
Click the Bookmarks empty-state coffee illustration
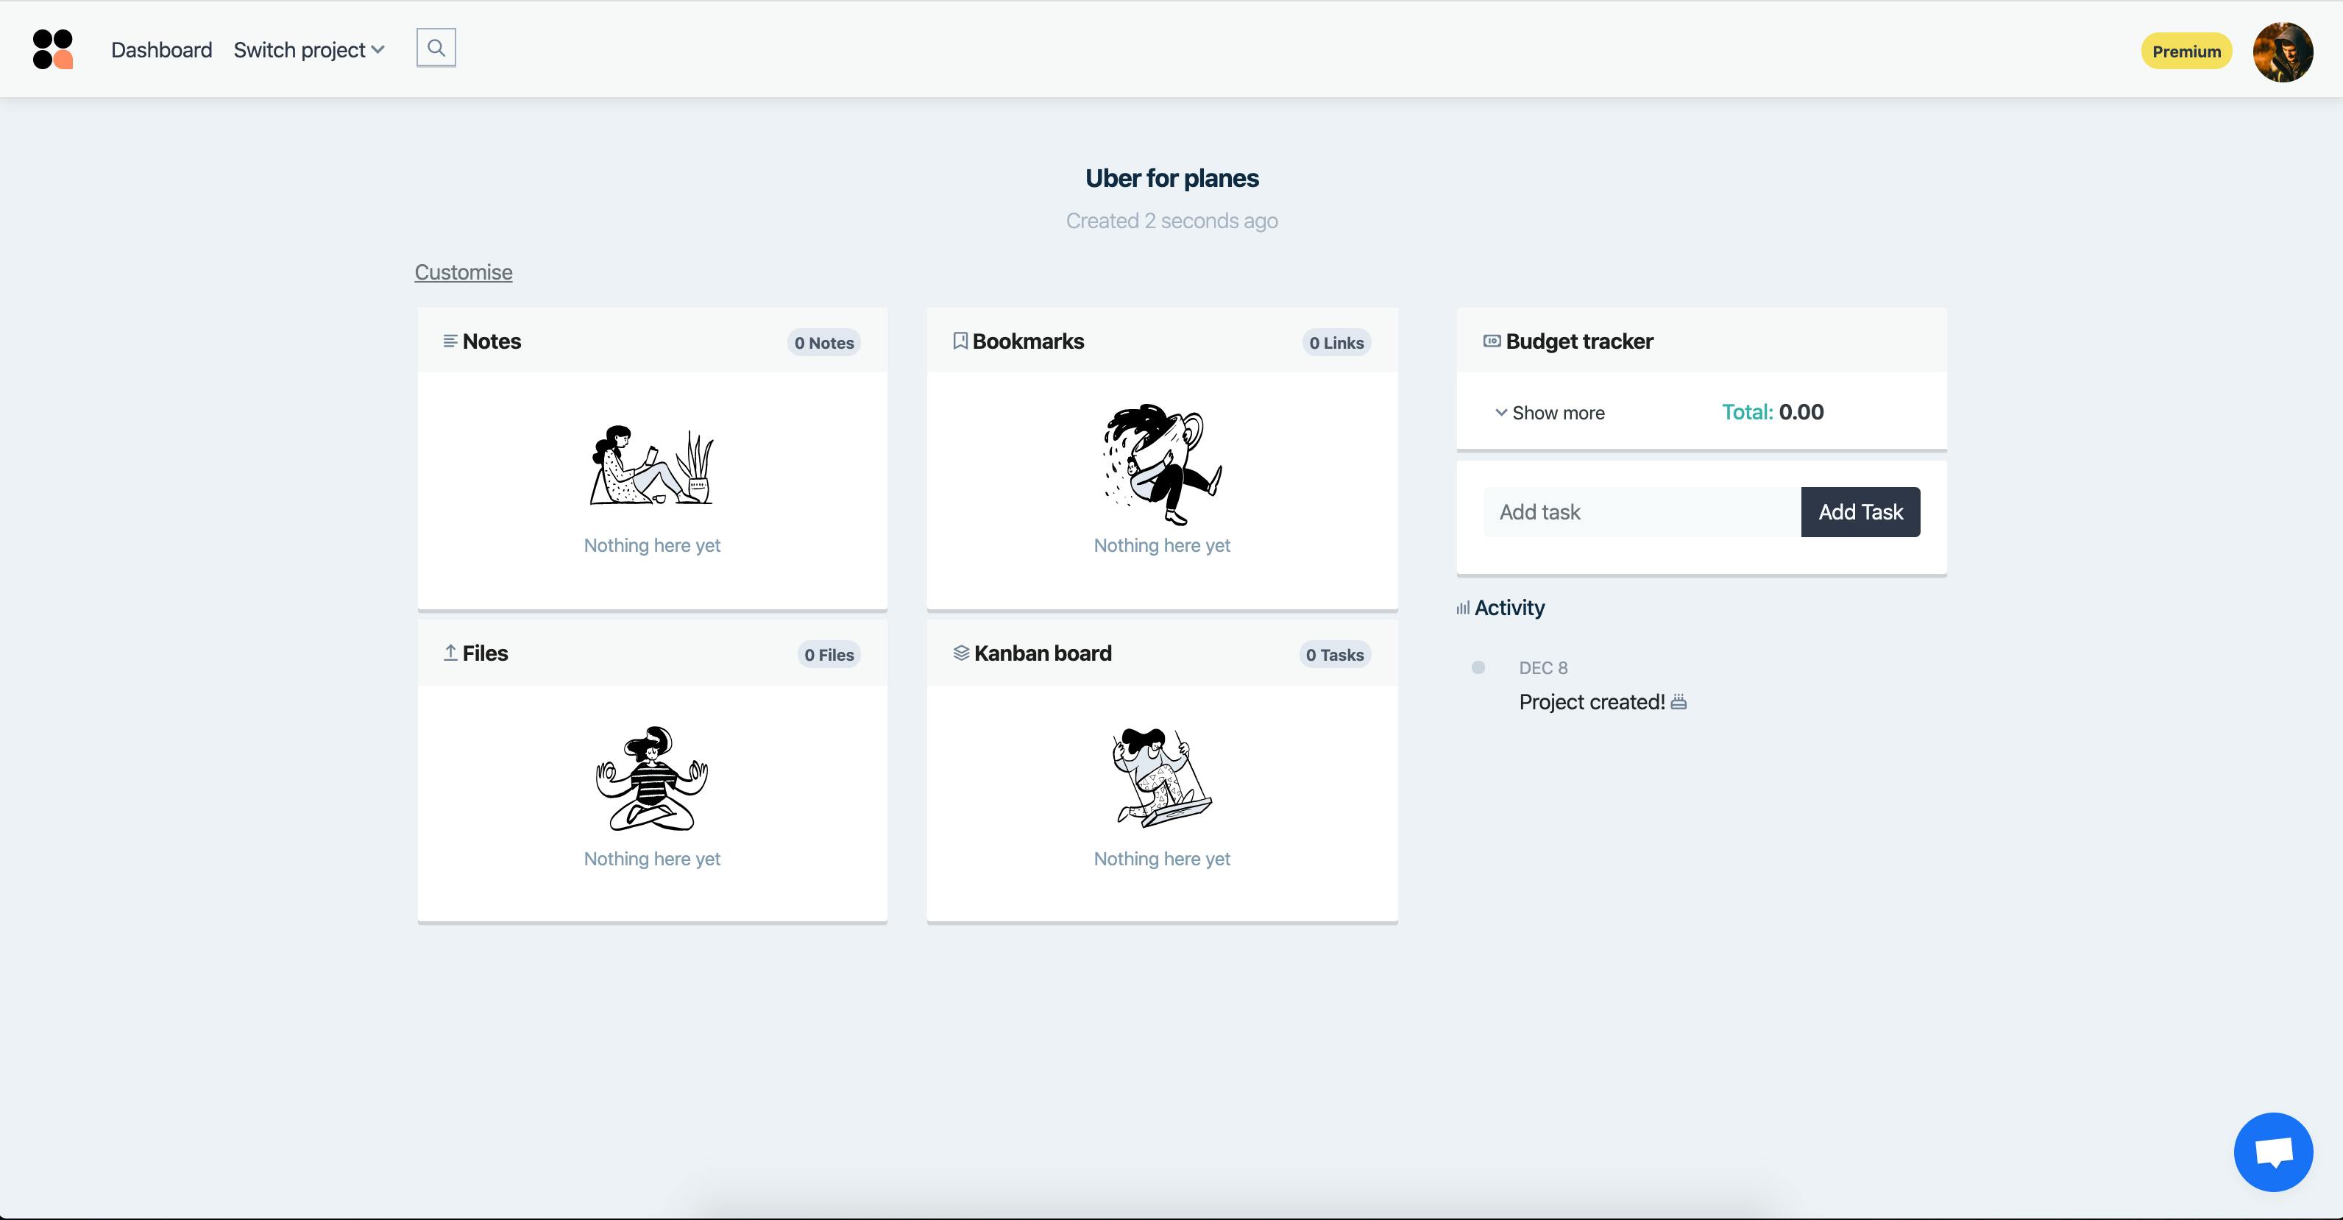pyautogui.click(x=1163, y=464)
